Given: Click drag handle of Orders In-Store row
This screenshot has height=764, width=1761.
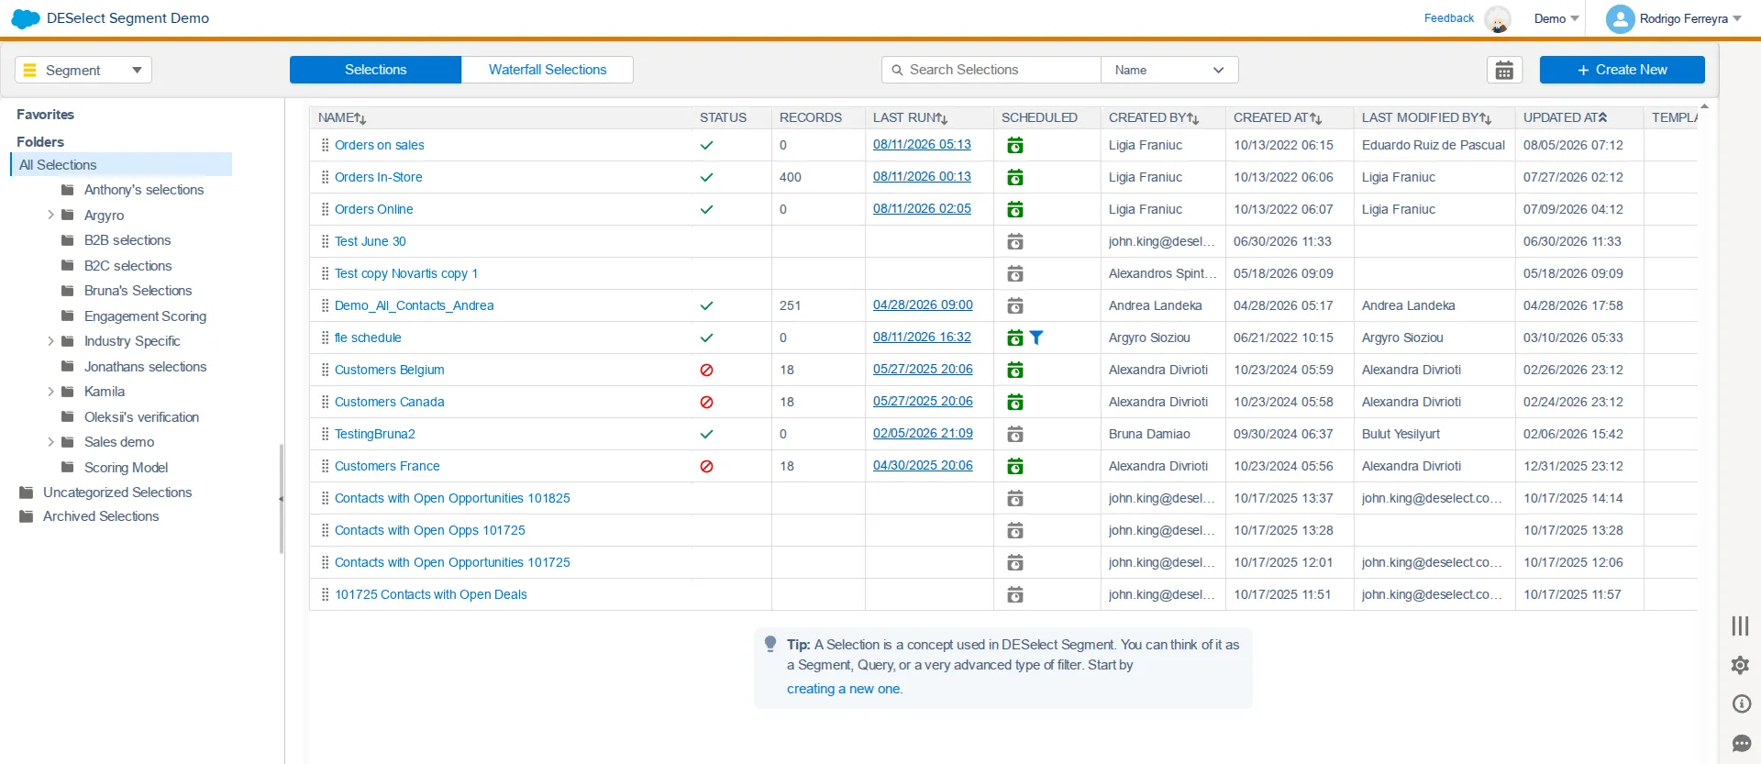Looking at the screenshot, I should coord(325,177).
